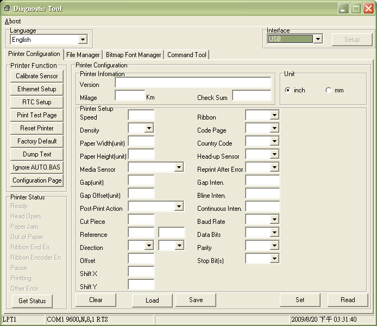The width and height of the screenshot is (377, 326).
Task: Click the Milage input field
Action: coord(130,96)
